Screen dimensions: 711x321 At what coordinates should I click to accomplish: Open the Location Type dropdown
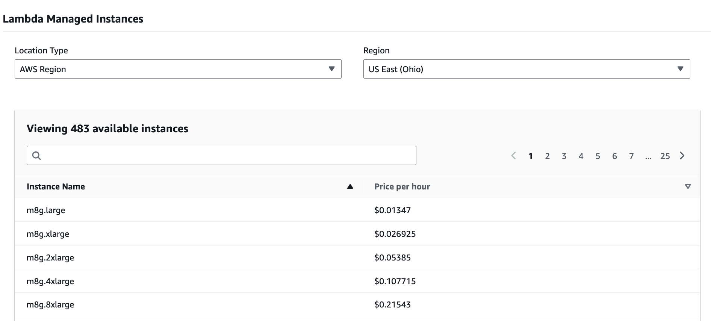click(178, 69)
